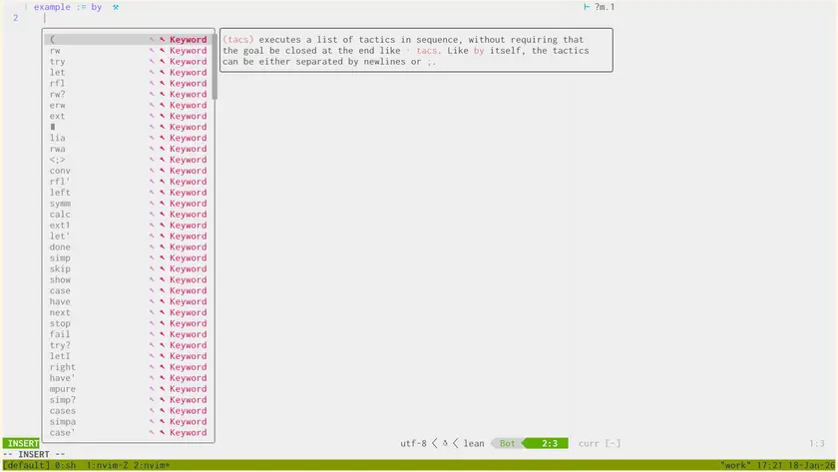Pick the 'conv' tactic completion

[60, 171]
